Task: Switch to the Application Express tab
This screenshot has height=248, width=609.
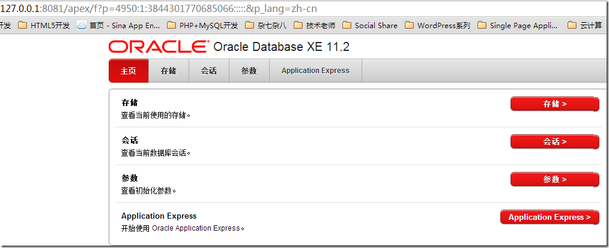Action: (x=315, y=71)
